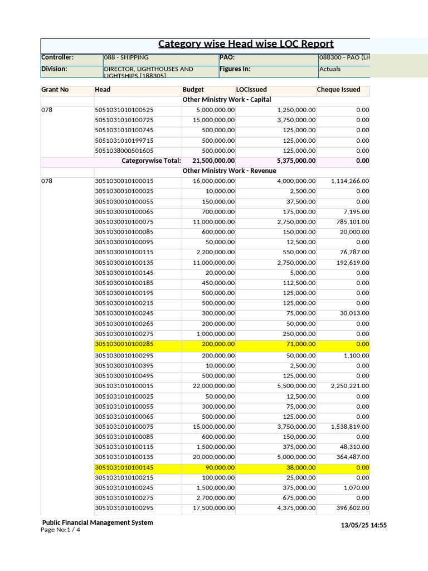Select cheque issued amount 2,250,221.00
428x571 pixels.
tap(350, 386)
